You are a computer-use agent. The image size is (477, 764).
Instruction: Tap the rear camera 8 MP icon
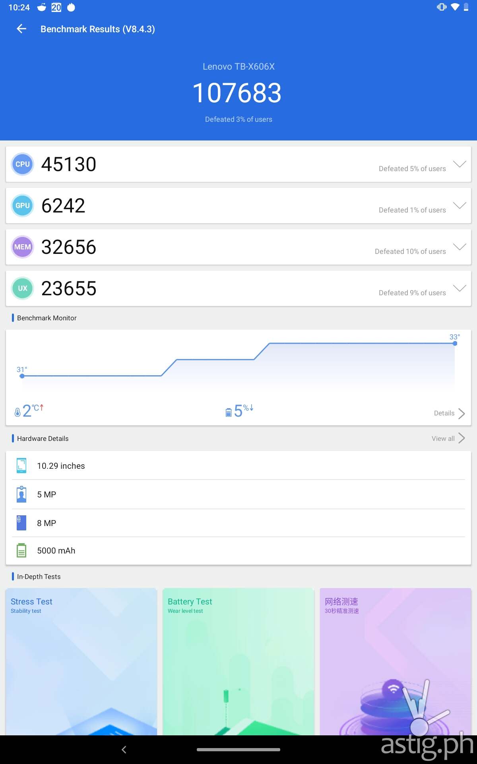(x=21, y=523)
